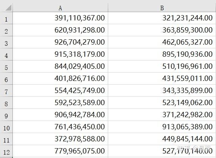
Task: Click cell with 449,845,144.00
Action: click(162, 139)
